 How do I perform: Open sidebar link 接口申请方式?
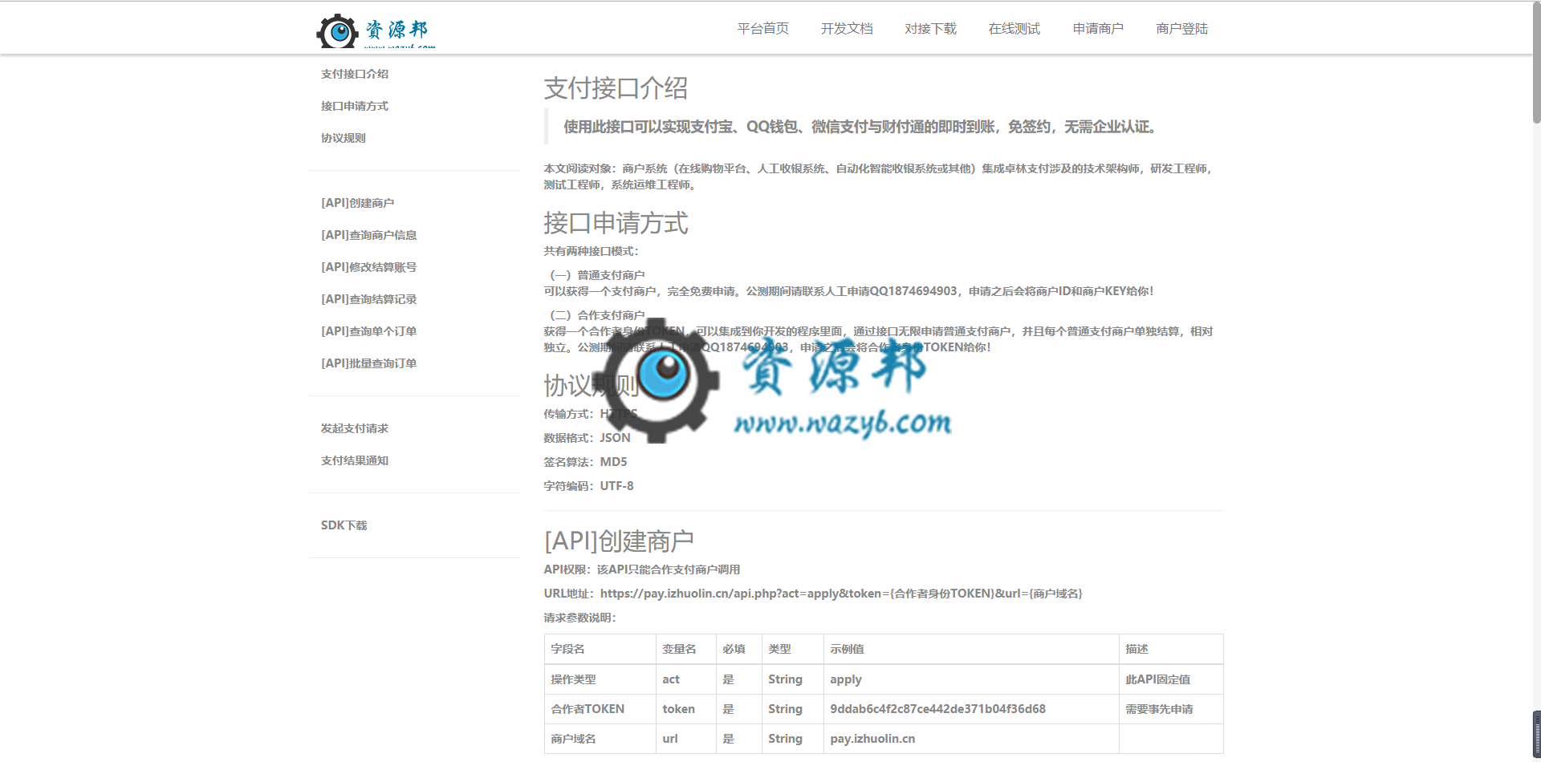click(x=355, y=106)
